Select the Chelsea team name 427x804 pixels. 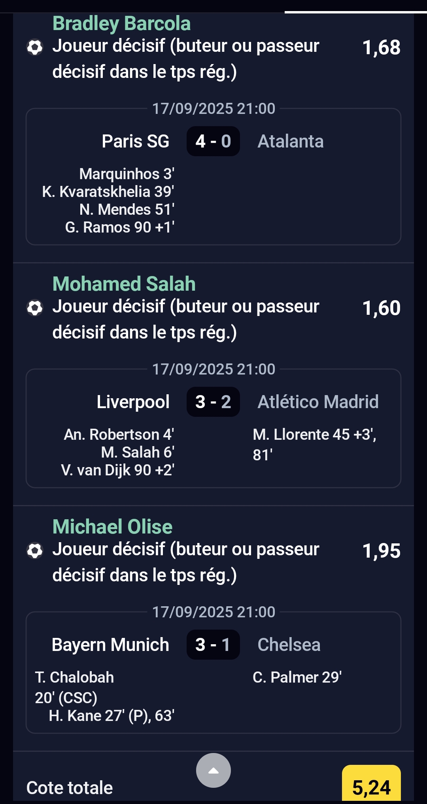point(289,645)
